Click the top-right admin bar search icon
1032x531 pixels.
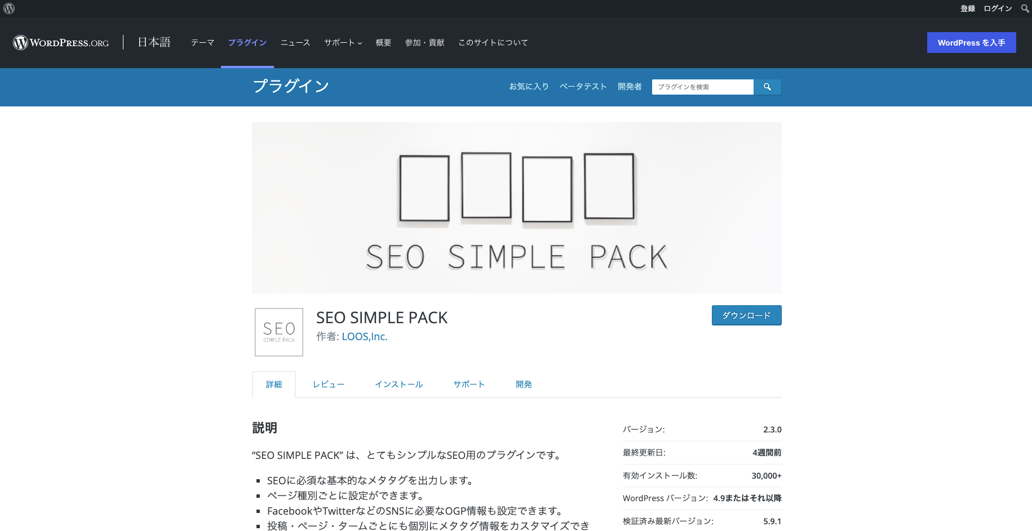pyautogui.click(x=1025, y=8)
